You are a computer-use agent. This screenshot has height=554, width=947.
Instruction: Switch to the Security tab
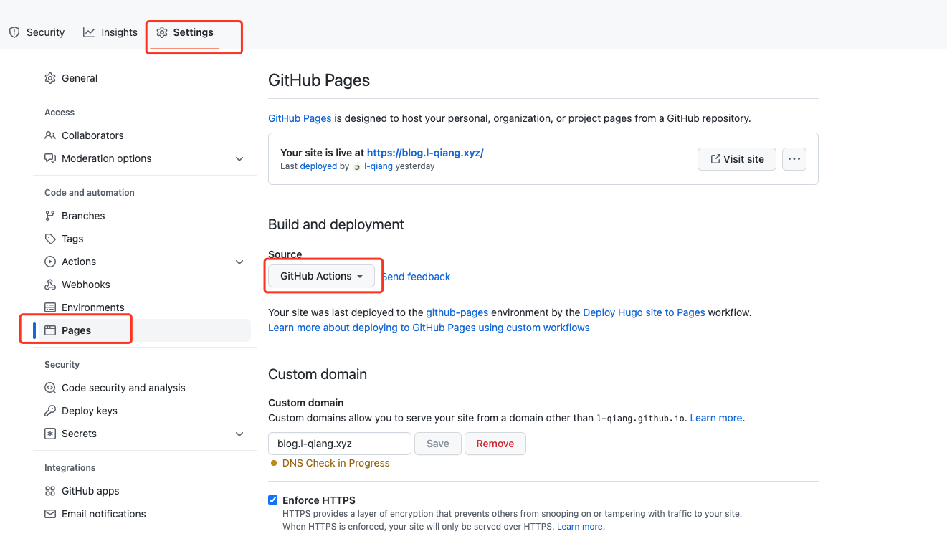(x=37, y=32)
